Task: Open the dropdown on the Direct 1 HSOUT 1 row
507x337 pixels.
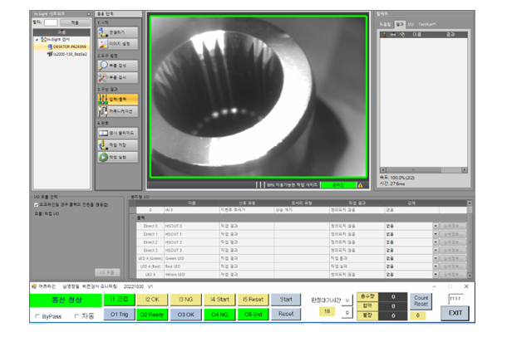Action: point(436,234)
